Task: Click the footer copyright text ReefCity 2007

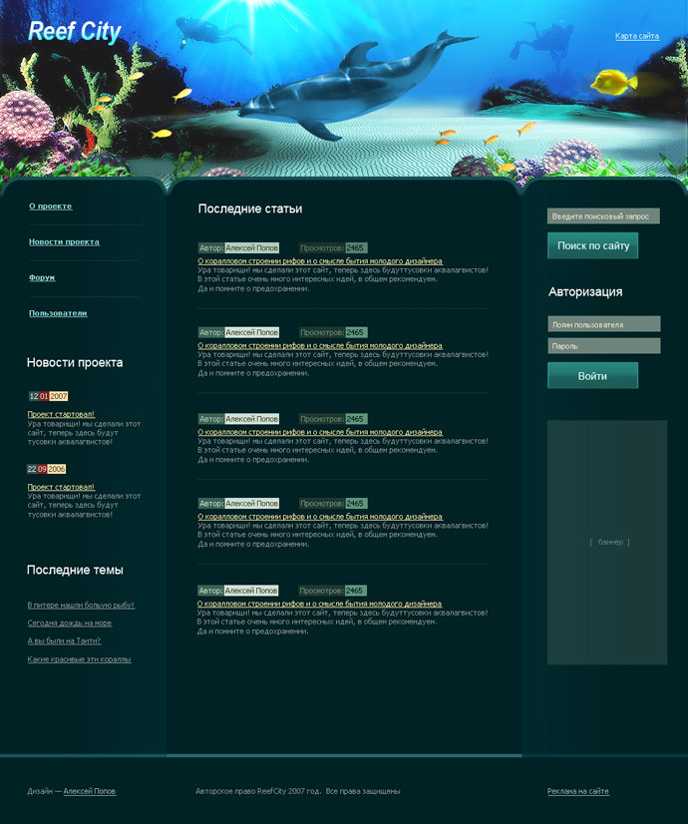Action: click(298, 791)
